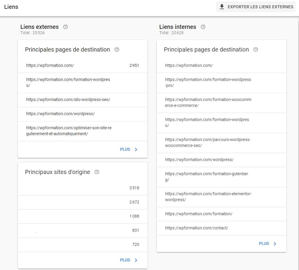Click the EXPORTER LES LIENS EXTERNES button
Image resolution: width=299 pixels, height=270 pixels.
(x=255, y=6)
